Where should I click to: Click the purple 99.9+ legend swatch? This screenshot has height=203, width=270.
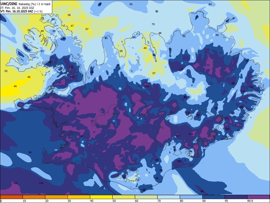(258, 197)
